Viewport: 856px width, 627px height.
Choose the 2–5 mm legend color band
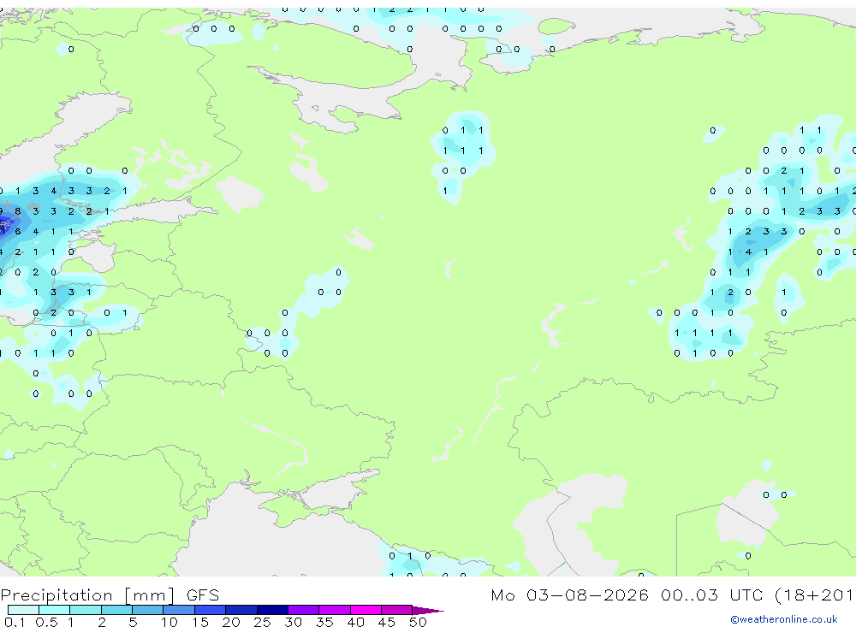point(116,610)
